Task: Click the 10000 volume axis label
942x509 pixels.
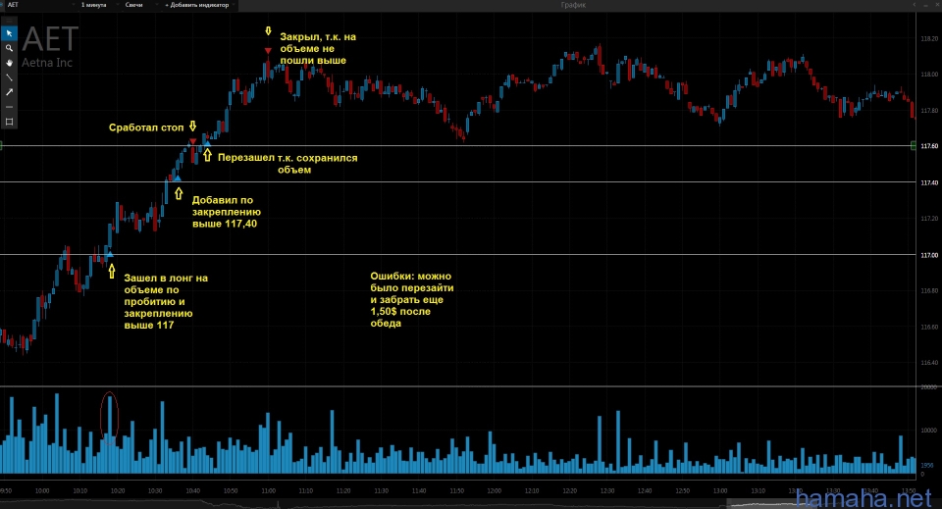Action: (929, 431)
